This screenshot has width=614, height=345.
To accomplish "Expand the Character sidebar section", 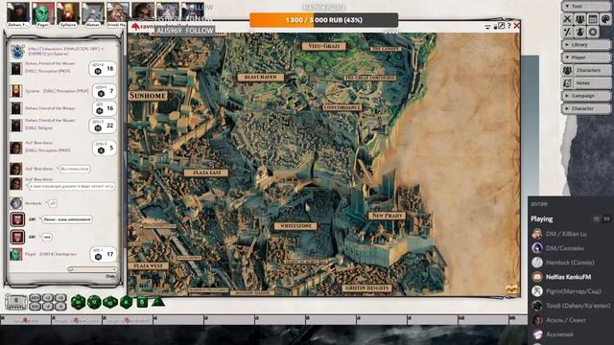I will pyautogui.click(x=586, y=108).
